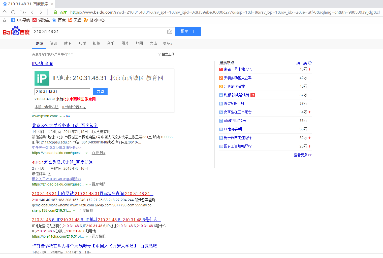Switch to the 图片 tab

(x=125, y=44)
